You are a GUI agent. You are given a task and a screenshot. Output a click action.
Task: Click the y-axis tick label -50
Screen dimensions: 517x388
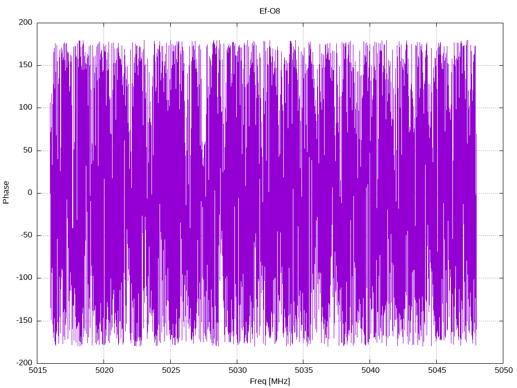(26, 235)
